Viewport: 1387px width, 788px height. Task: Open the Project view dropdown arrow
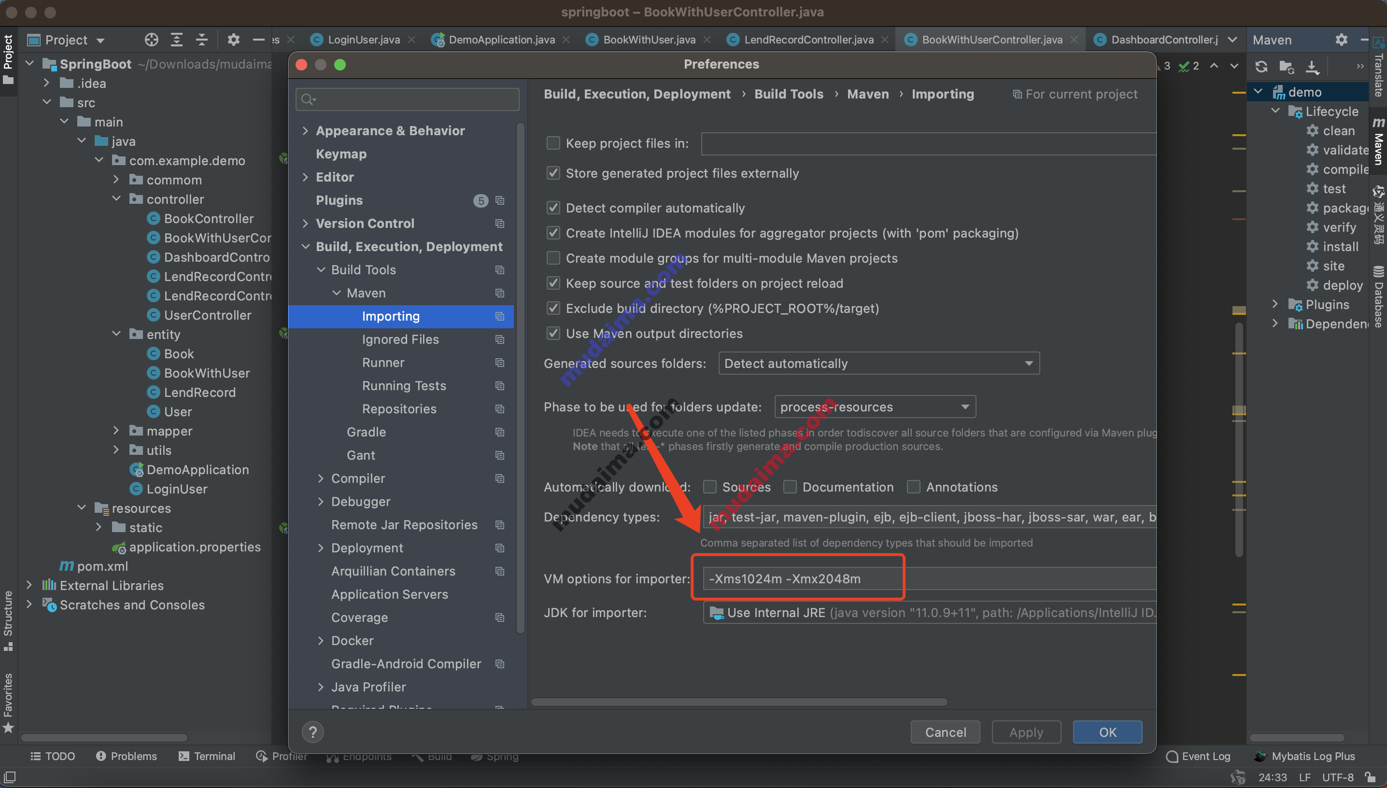point(100,40)
